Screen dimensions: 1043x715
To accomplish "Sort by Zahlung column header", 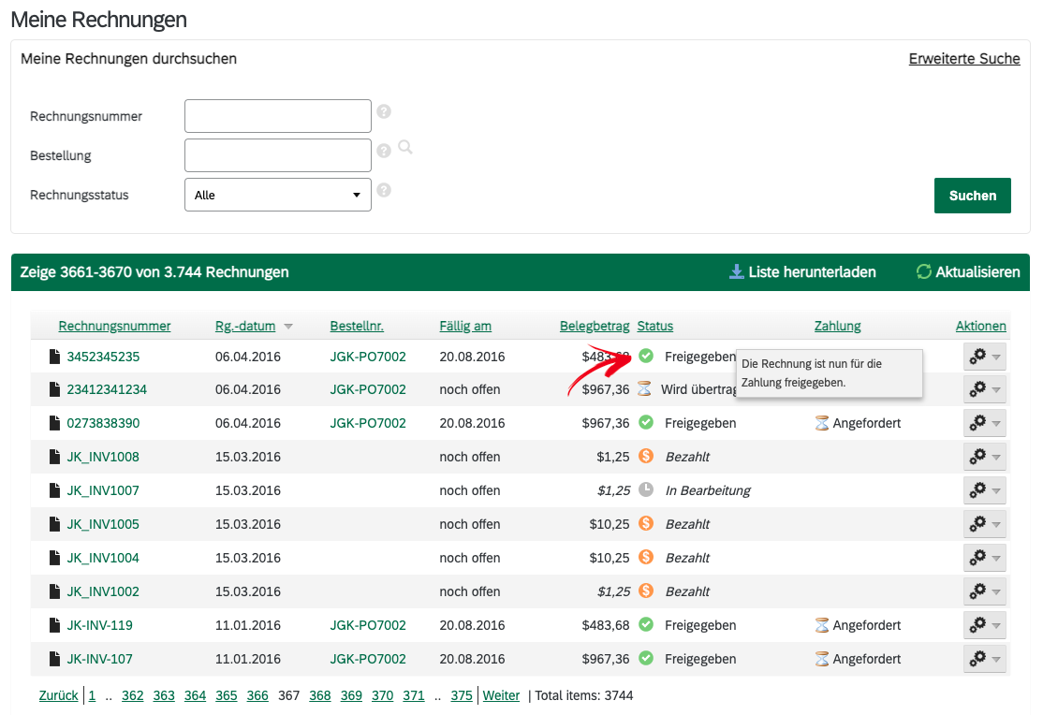I will [x=837, y=326].
